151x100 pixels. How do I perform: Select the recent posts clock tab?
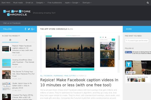pyautogui.click(x=10, y=40)
